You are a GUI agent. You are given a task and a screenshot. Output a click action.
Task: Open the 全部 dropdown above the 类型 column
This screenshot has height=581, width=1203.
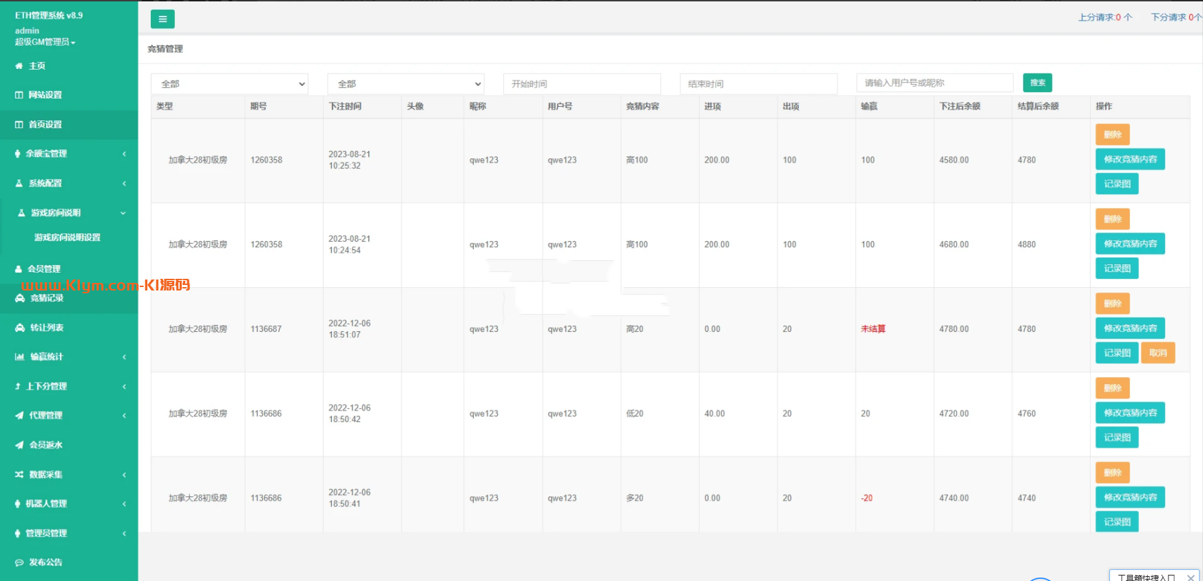coord(229,83)
